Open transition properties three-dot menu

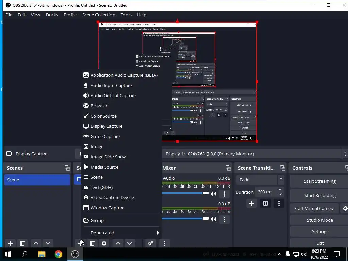point(279,203)
